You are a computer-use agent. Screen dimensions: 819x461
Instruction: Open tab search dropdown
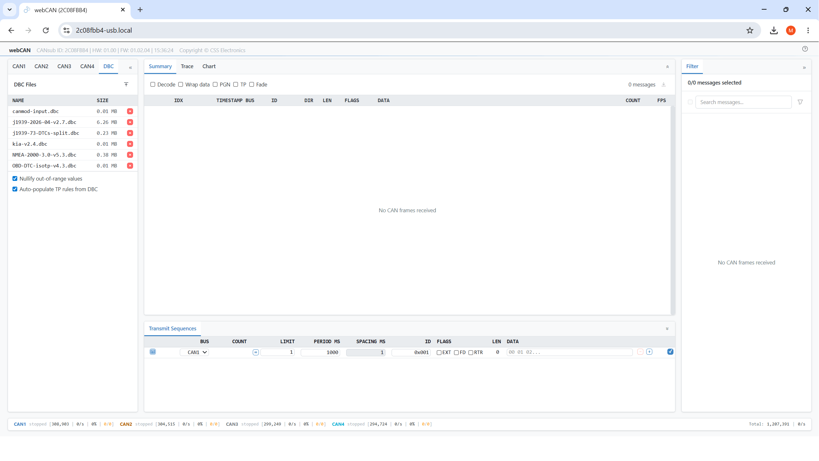click(x=10, y=10)
